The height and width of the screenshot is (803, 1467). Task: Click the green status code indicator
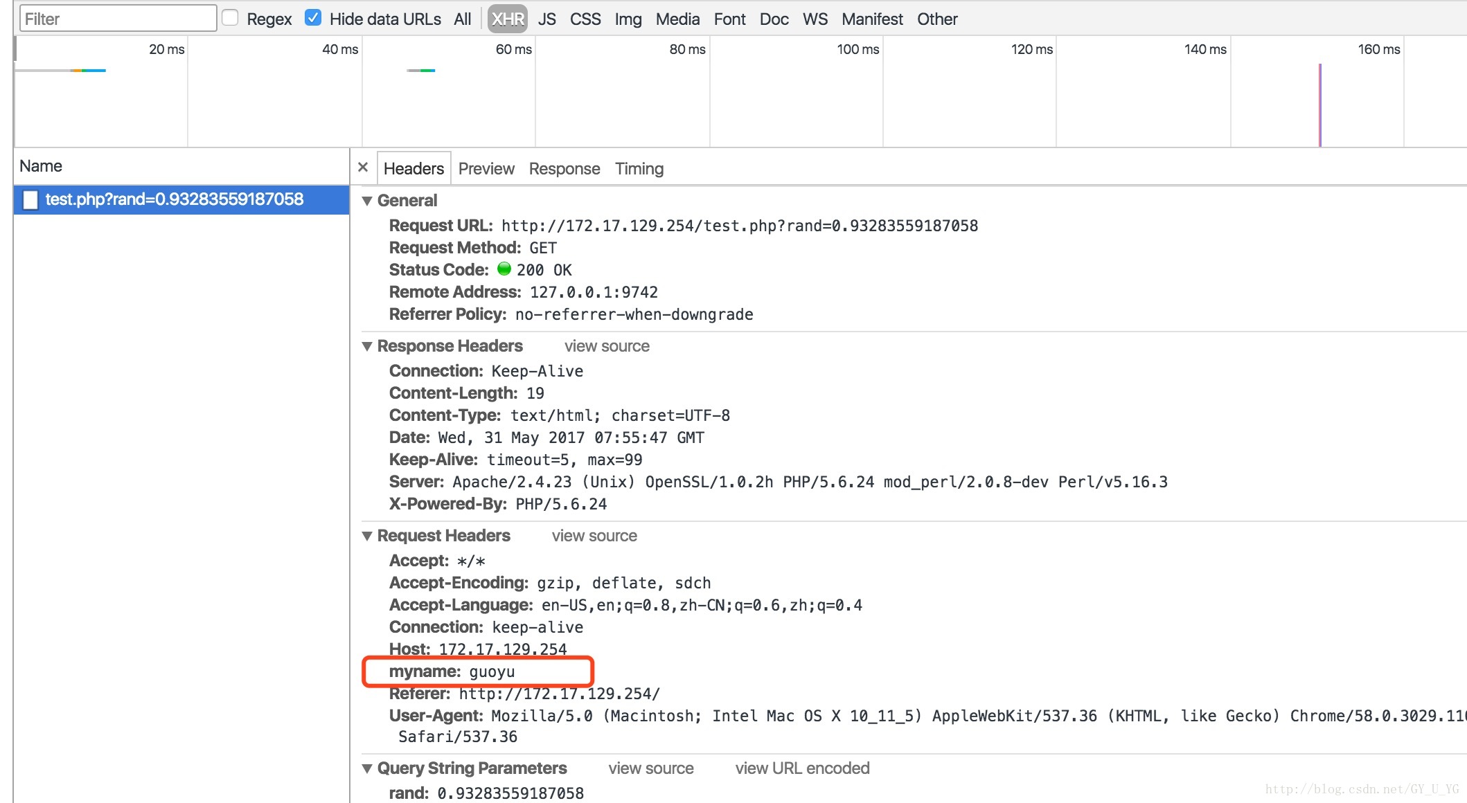(504, 269)
